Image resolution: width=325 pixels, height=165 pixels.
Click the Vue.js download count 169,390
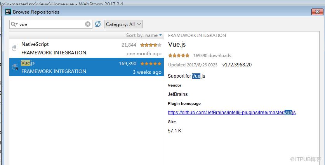pos(127,64)
